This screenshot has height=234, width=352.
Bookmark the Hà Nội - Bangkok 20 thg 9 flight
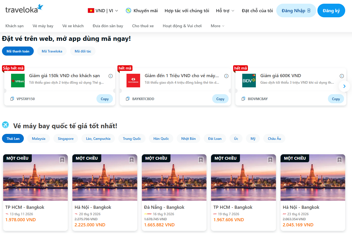coord(132,160)
